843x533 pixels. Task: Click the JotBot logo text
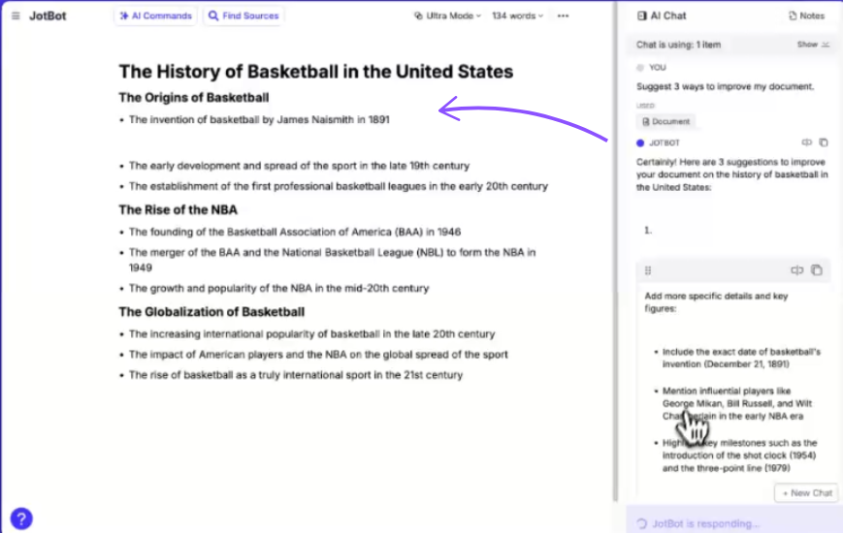pos(48,16)
